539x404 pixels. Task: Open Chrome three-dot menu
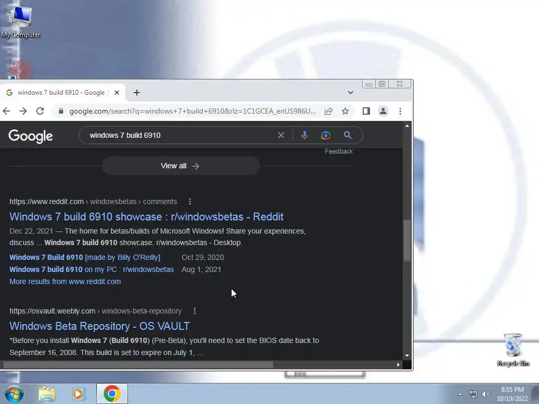click(400, 111)
